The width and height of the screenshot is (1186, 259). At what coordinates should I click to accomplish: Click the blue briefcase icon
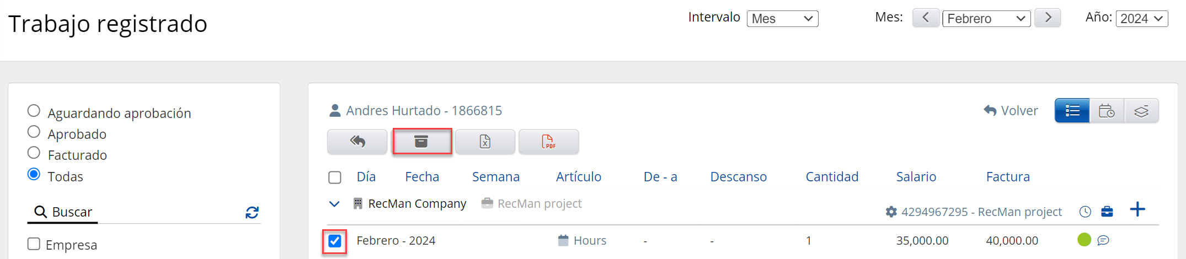[x=1107, y=212]
